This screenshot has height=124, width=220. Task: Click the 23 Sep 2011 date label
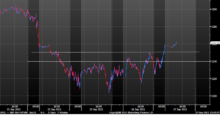coord(96,110)
